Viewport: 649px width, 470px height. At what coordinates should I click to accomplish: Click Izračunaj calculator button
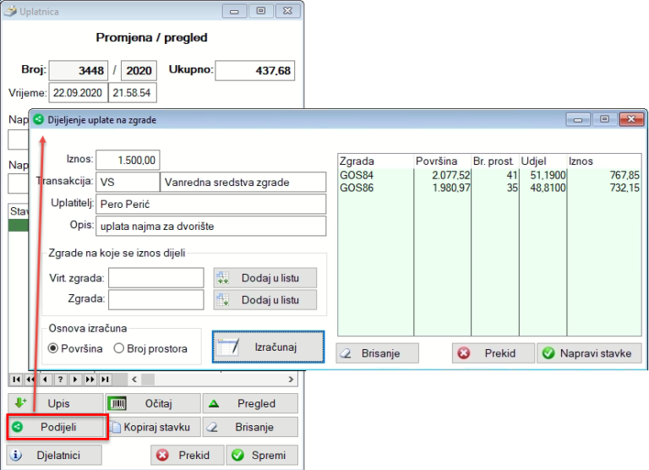(268, 347)
